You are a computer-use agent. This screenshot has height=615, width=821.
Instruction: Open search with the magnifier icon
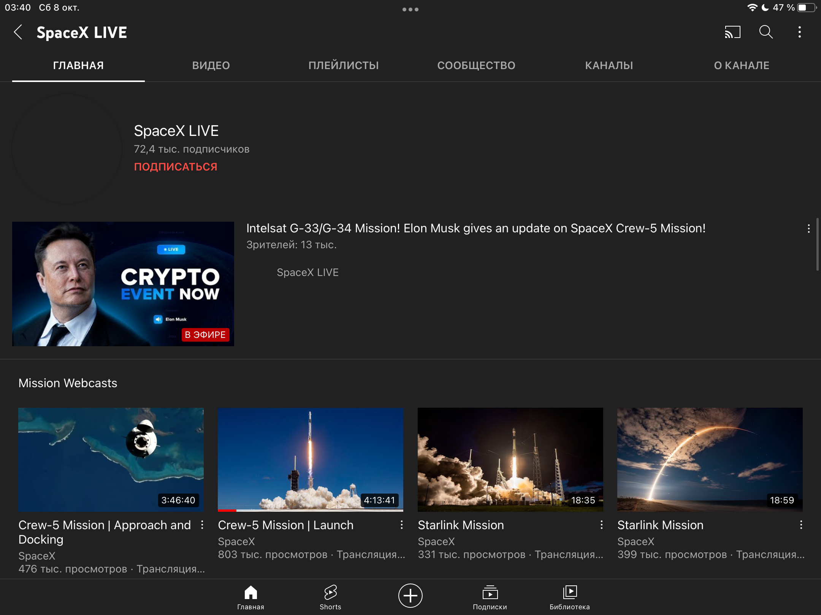pos(766,32)
